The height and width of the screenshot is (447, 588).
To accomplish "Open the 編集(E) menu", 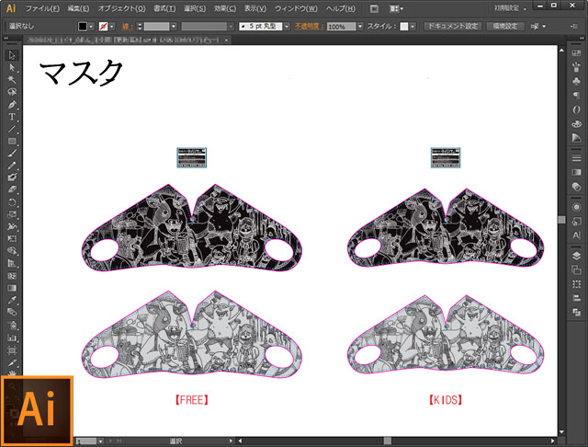I will point(78,8).
